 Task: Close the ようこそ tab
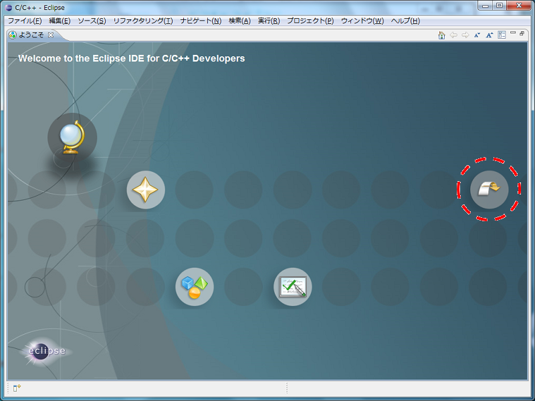click(51, 35)
